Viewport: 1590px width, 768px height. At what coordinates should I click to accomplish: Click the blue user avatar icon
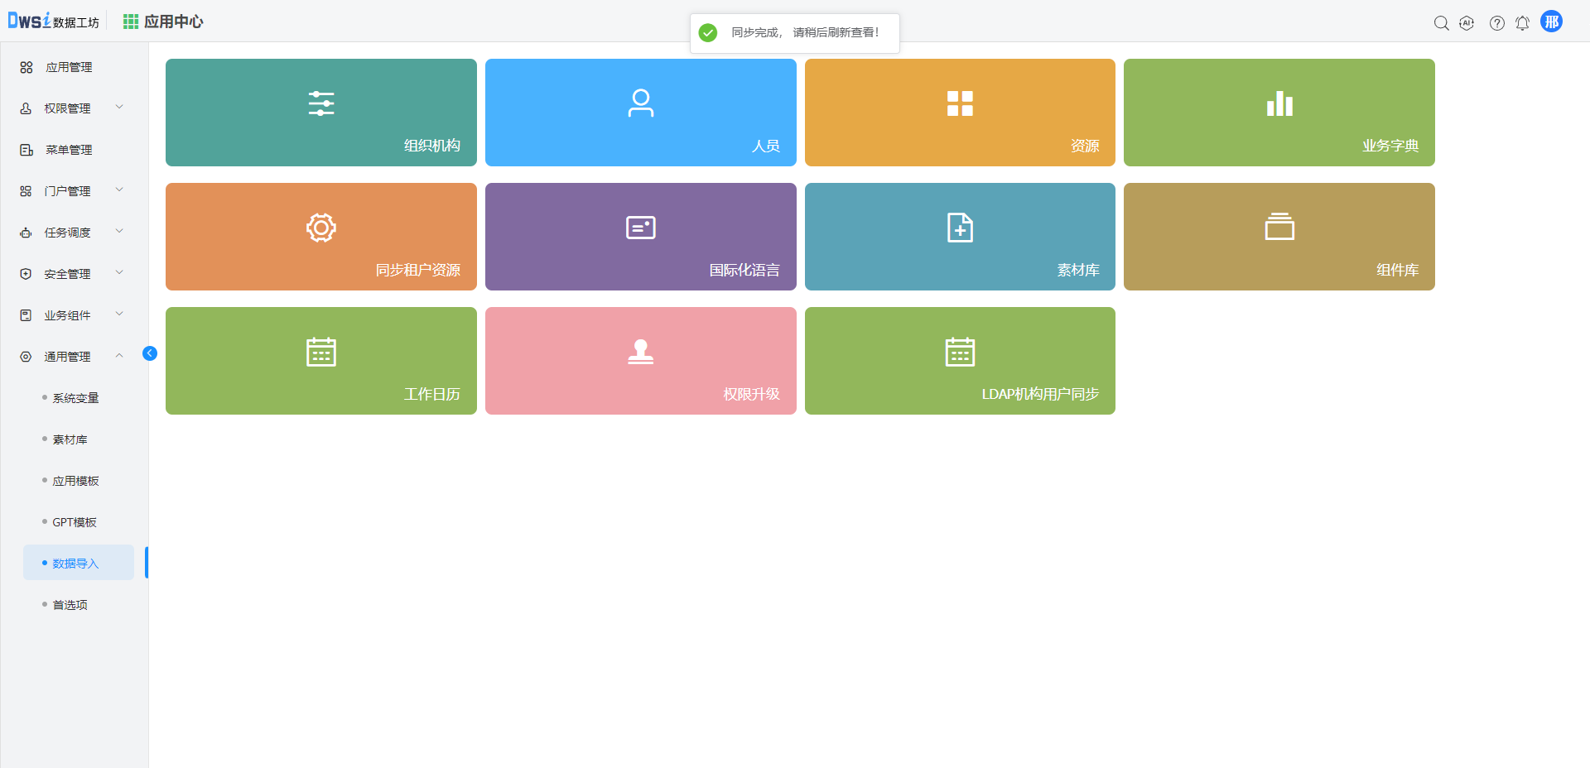click(x=1551, y=22)
